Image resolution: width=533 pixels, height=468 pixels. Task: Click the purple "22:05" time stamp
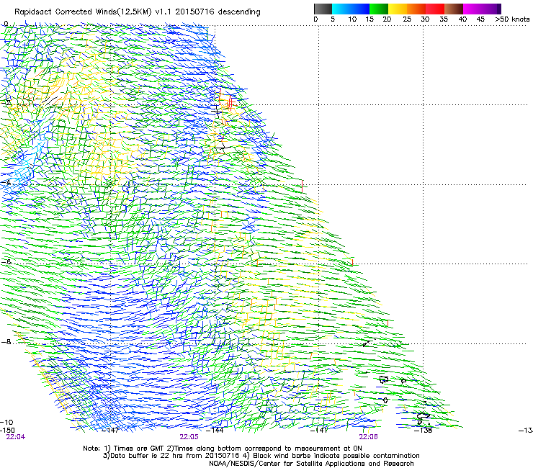pos(189,437)
